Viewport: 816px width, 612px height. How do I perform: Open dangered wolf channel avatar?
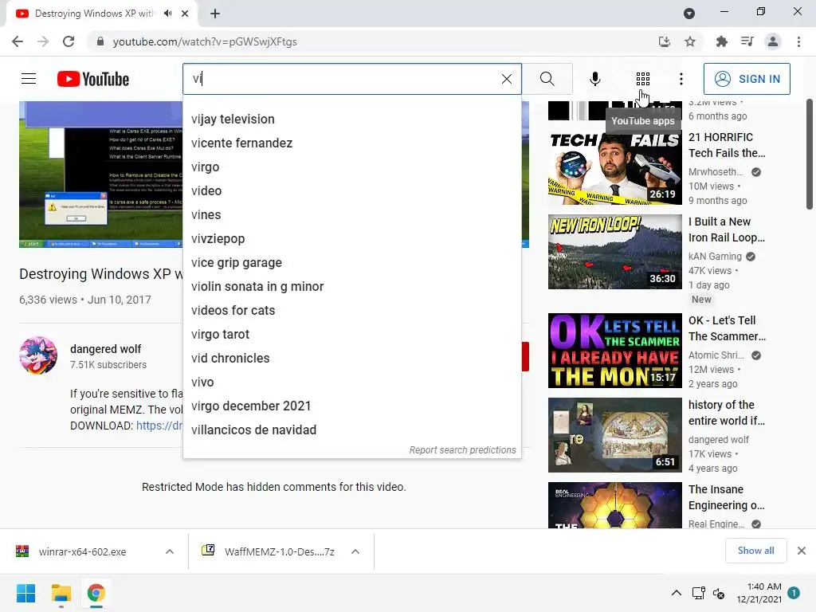[x=38, y=355]
